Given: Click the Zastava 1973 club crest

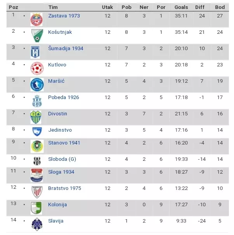Looking at the screenshot, I should click(x=37, y=20).
